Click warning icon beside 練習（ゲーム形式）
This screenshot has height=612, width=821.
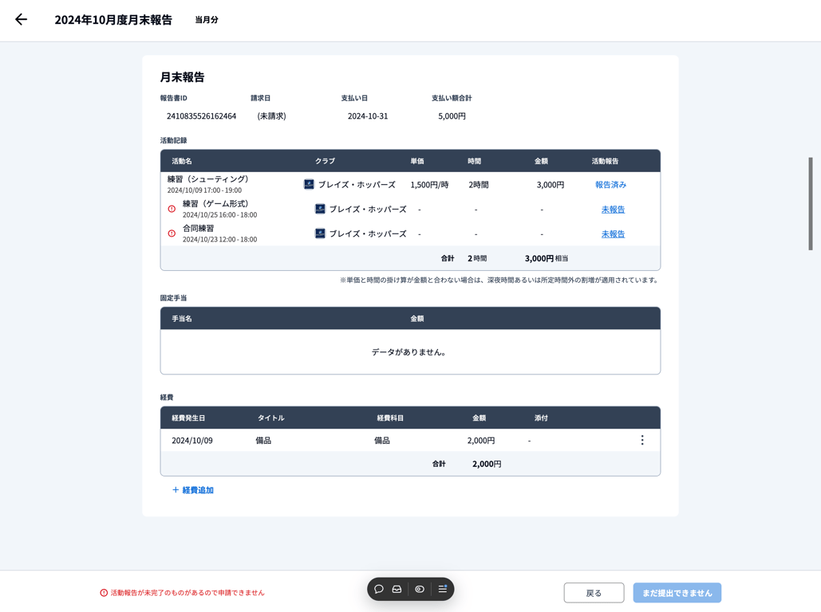[x=172, y=209]
